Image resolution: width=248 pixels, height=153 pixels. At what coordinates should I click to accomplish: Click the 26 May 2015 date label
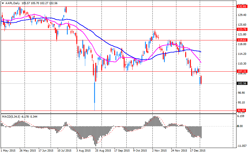pos(28,150)
